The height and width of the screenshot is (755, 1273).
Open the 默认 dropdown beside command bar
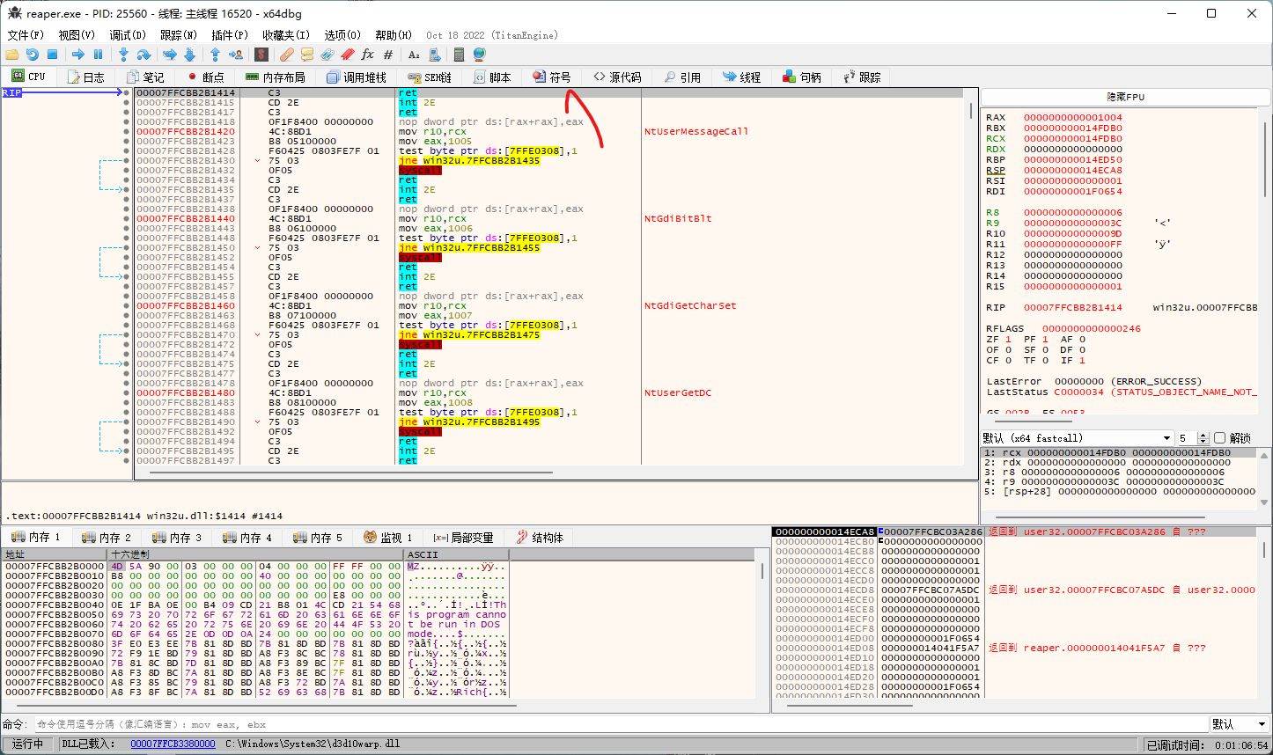pyautogui.click(x=1238, y=724)
